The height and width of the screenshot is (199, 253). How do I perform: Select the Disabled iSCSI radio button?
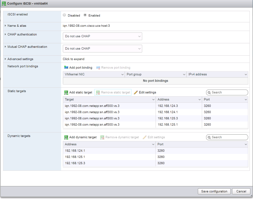[64, 15]
